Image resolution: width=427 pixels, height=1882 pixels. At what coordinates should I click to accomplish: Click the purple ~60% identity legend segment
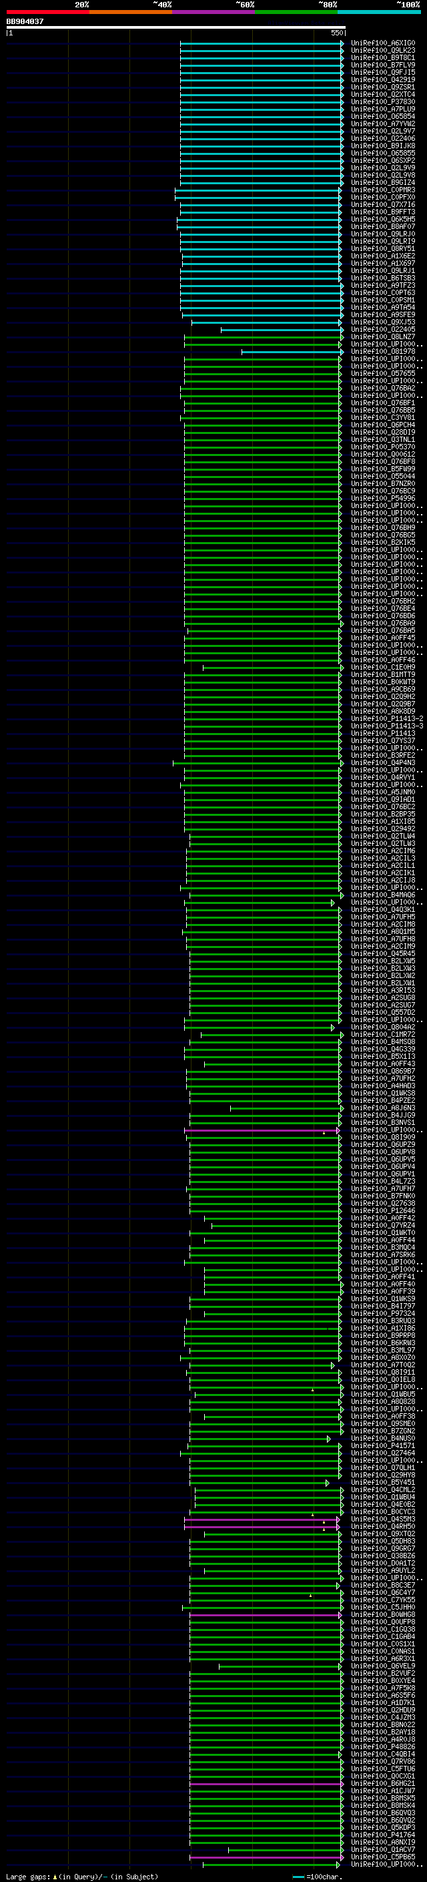coord(213,12)
